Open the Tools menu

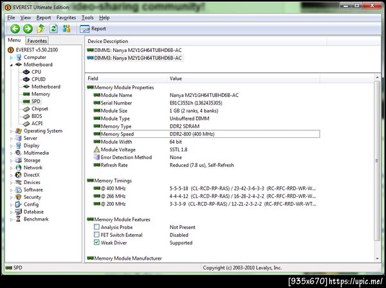tap(87, 18)
